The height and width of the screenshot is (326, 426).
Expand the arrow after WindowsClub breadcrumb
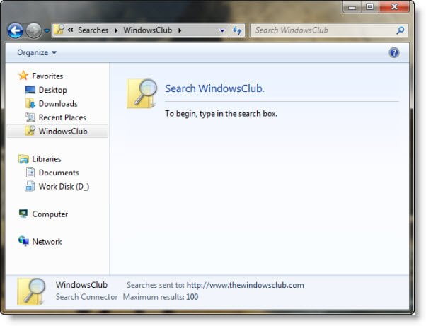point(180,30)
